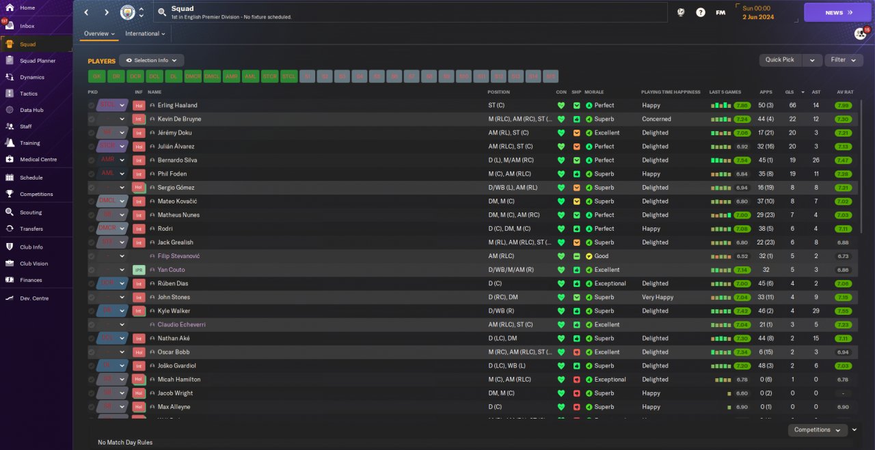Toggle pick checkbox for Sergio Gómez
This screenshot has width=875, height=450.
[x=92, y=188]
